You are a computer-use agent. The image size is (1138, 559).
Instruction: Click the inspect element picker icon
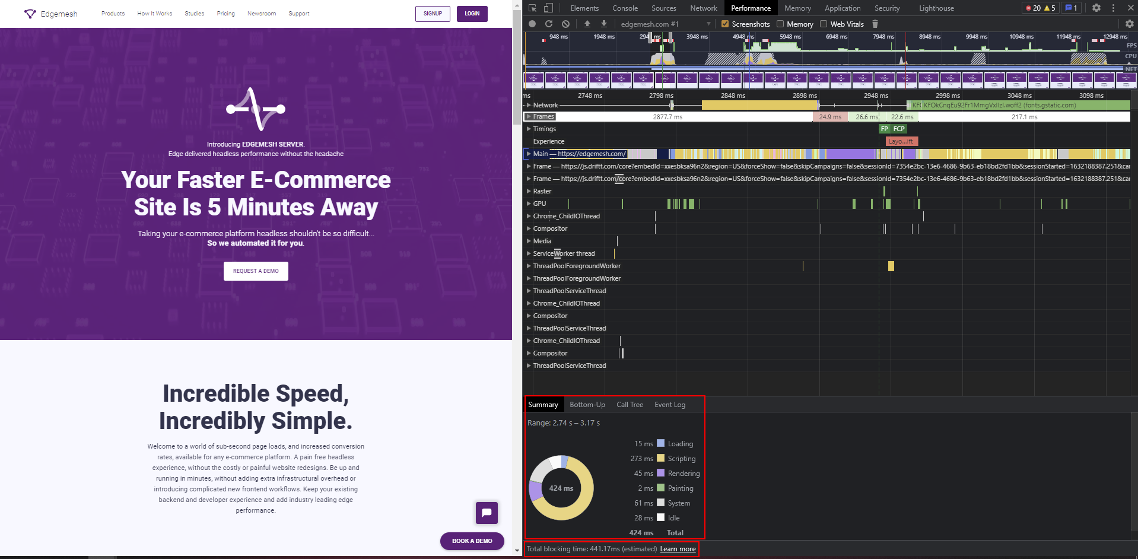[532, 8]
